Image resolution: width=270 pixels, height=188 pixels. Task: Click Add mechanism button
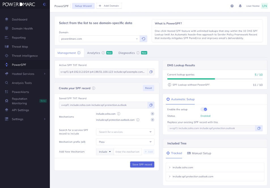pos(149,152)
